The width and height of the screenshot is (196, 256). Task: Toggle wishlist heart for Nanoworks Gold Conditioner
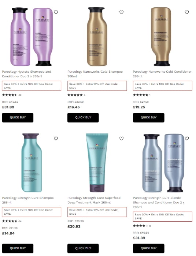[187, 12]
